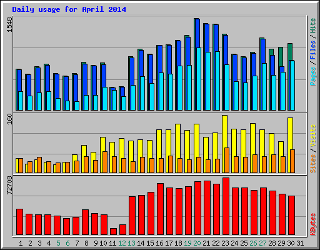Image resolution: width=320 pixels, height=250 pixels.
Task: Click the blue files bar for day 12
Action: click(x=122, y=92)
